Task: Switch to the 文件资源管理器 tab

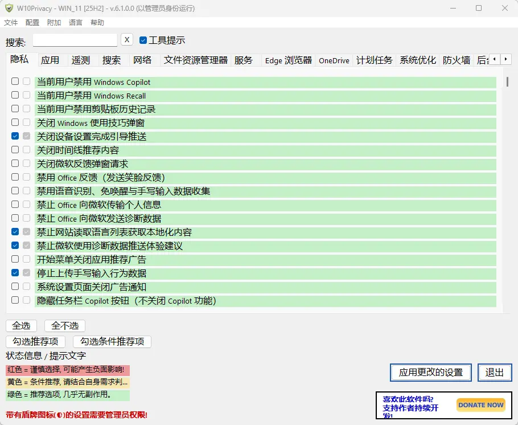Action: pyautogui.click(x=196, y=60)
